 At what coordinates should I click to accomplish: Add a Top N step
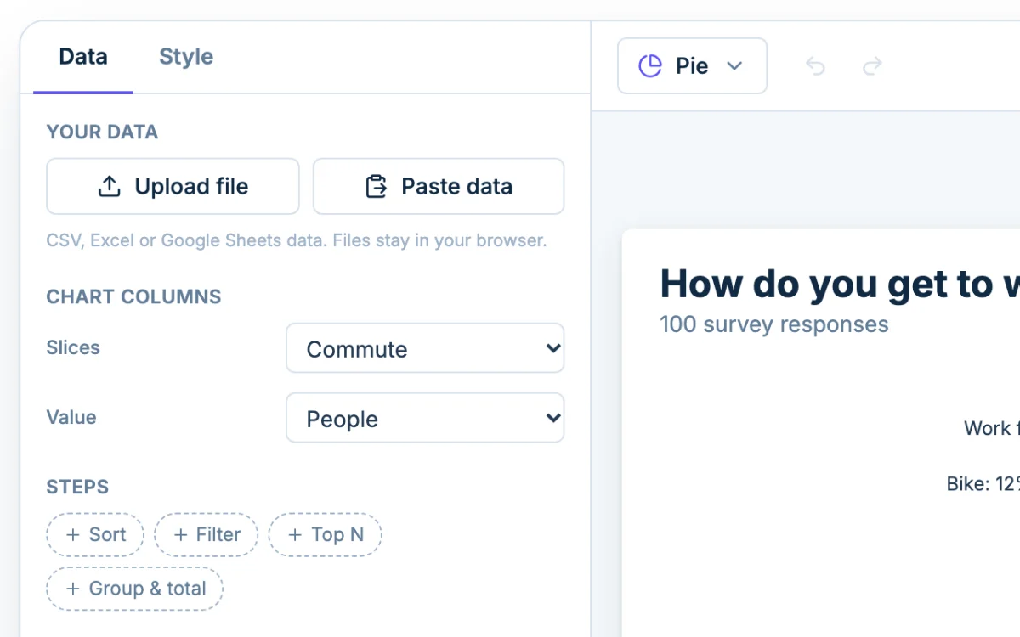[x=325, y=534]
